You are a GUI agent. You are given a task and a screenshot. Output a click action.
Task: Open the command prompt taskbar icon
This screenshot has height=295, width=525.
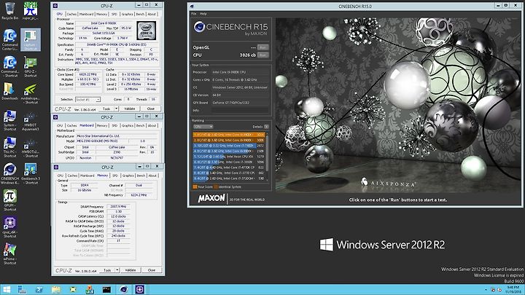(x=106, y=290)
